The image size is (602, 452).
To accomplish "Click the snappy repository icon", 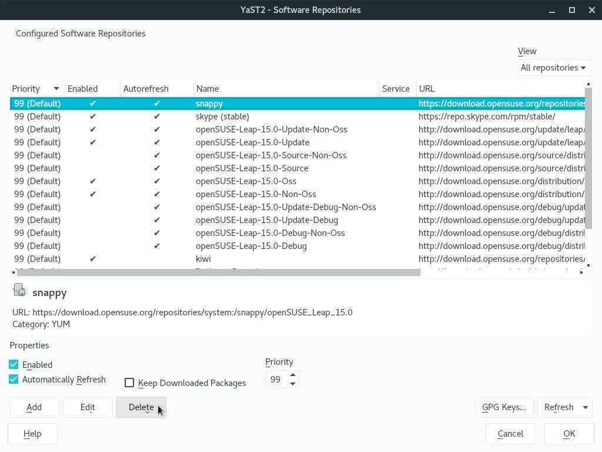I will (19, 290).
